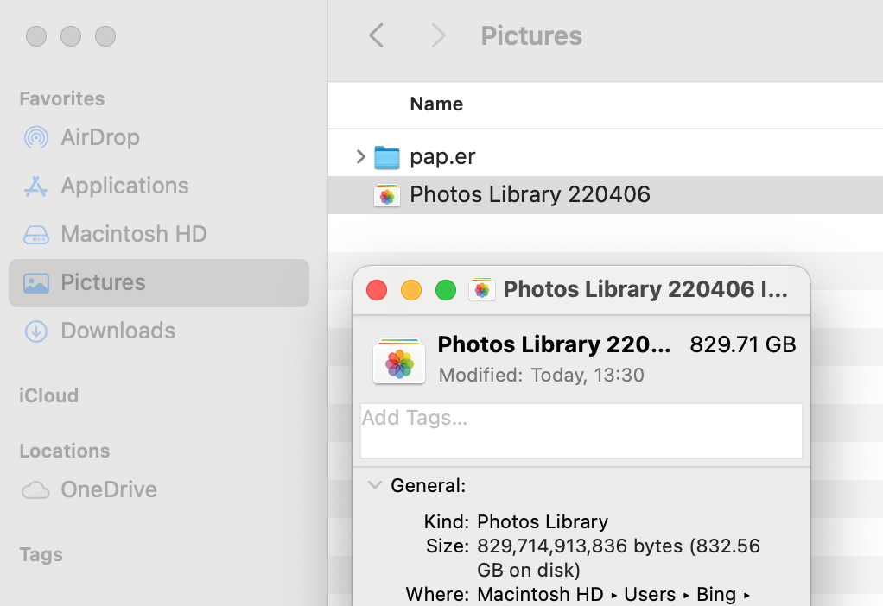Screen dimensions: 883x606
Task: Collapse the General section in info window
Action: click(375, 485)
